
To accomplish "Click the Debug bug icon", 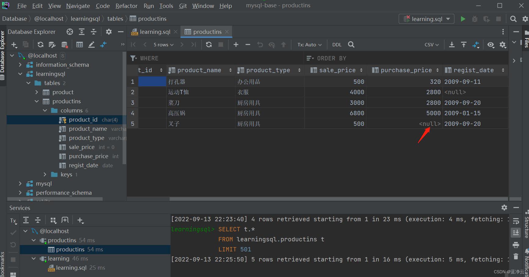I will pos(475,19).
